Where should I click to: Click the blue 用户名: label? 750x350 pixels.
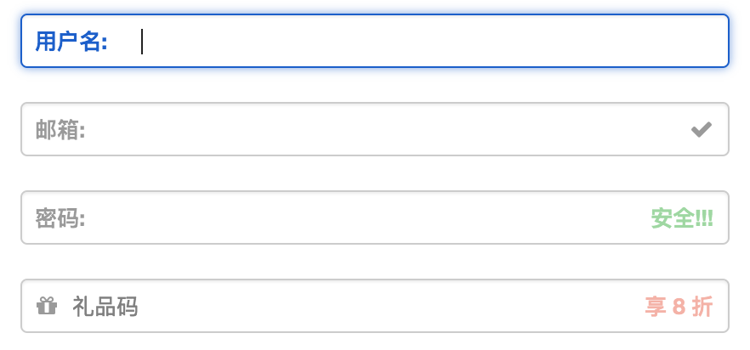pos(71,41)
